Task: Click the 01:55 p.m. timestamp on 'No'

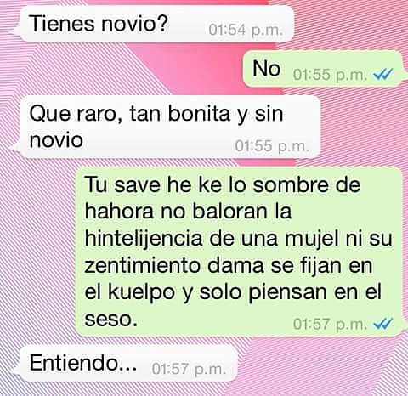Action: (x=330, y=75)
